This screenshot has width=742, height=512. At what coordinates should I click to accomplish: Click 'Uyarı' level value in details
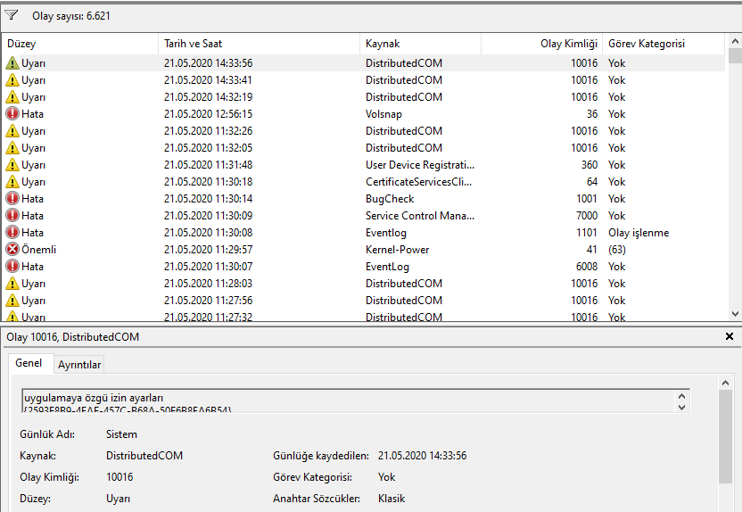(118, 499)
